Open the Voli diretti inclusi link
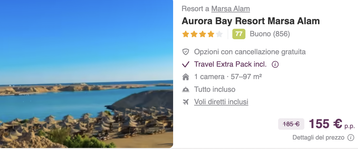 click(221, 102)
